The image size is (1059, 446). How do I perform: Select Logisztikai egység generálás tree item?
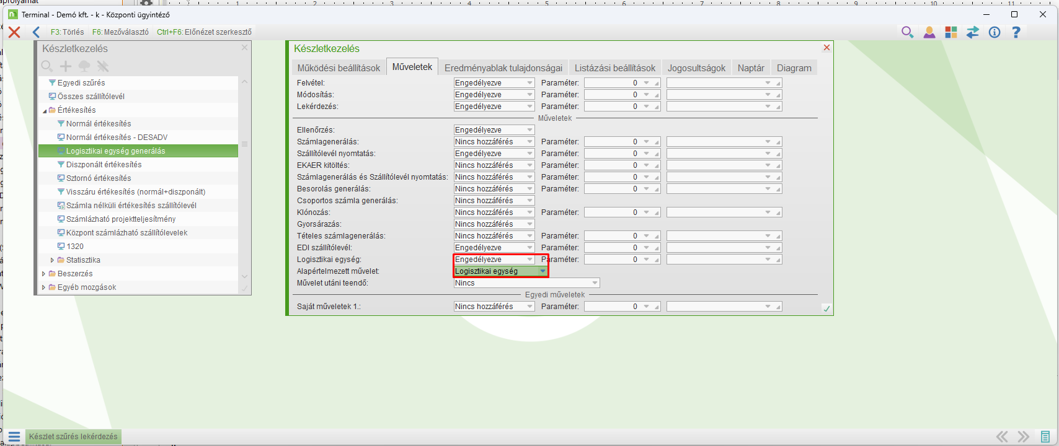coord(116,151)
